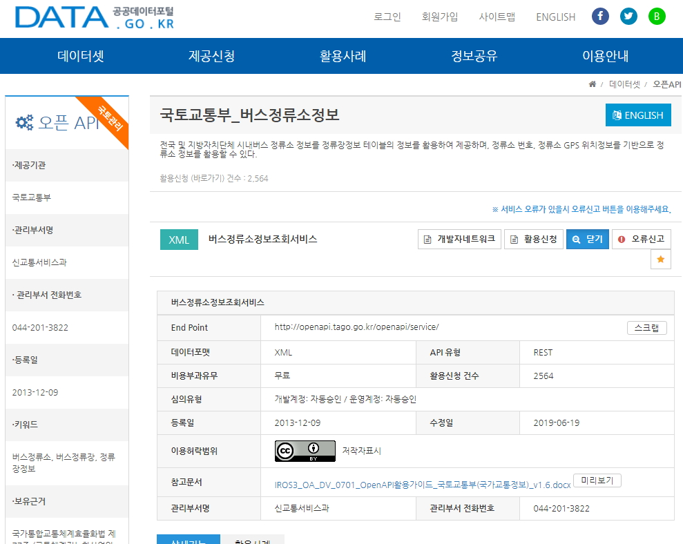The height and width of the screenshot is (544, 683).
Task: Click the 심의유형 value 자동승인 text
Action: tap(345, 400)
